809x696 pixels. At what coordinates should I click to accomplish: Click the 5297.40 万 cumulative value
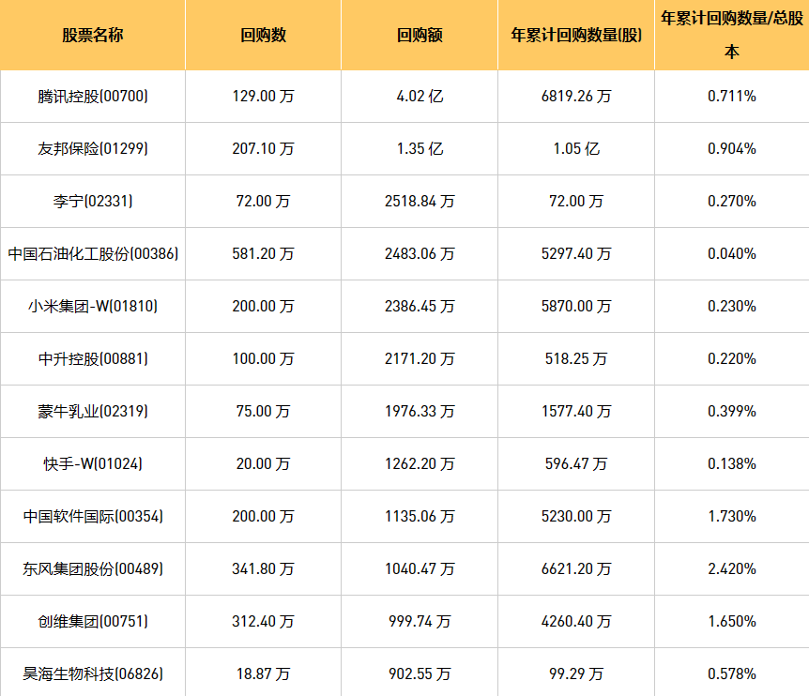tap(576, 254)
